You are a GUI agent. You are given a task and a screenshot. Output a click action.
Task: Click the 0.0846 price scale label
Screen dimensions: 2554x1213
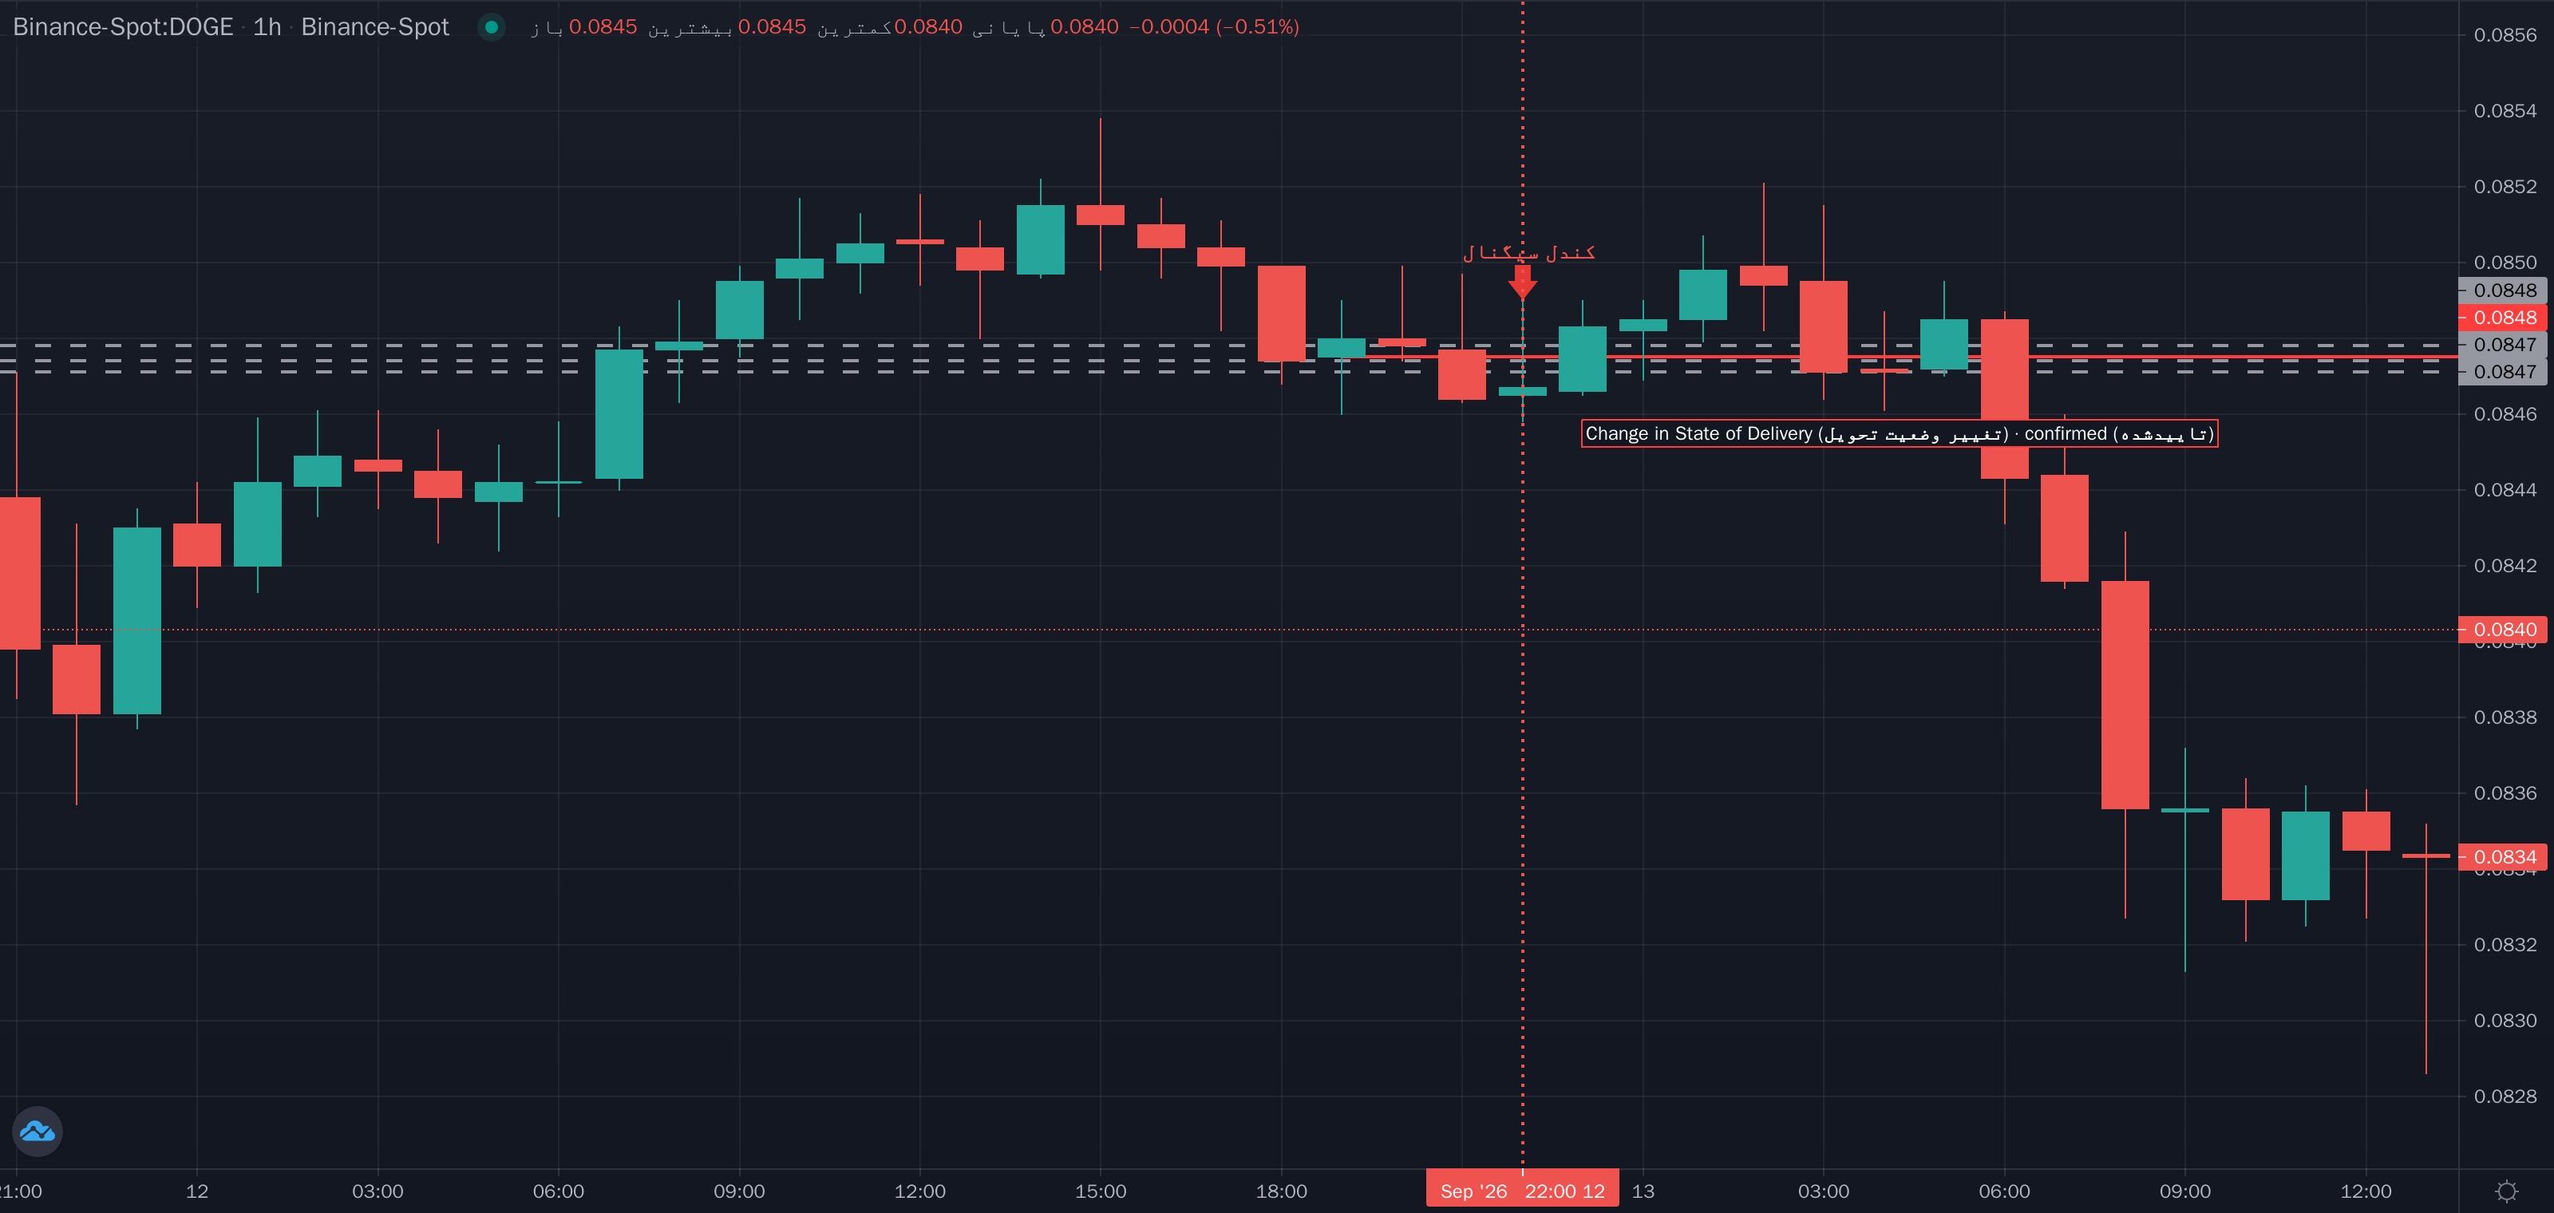2505,414
